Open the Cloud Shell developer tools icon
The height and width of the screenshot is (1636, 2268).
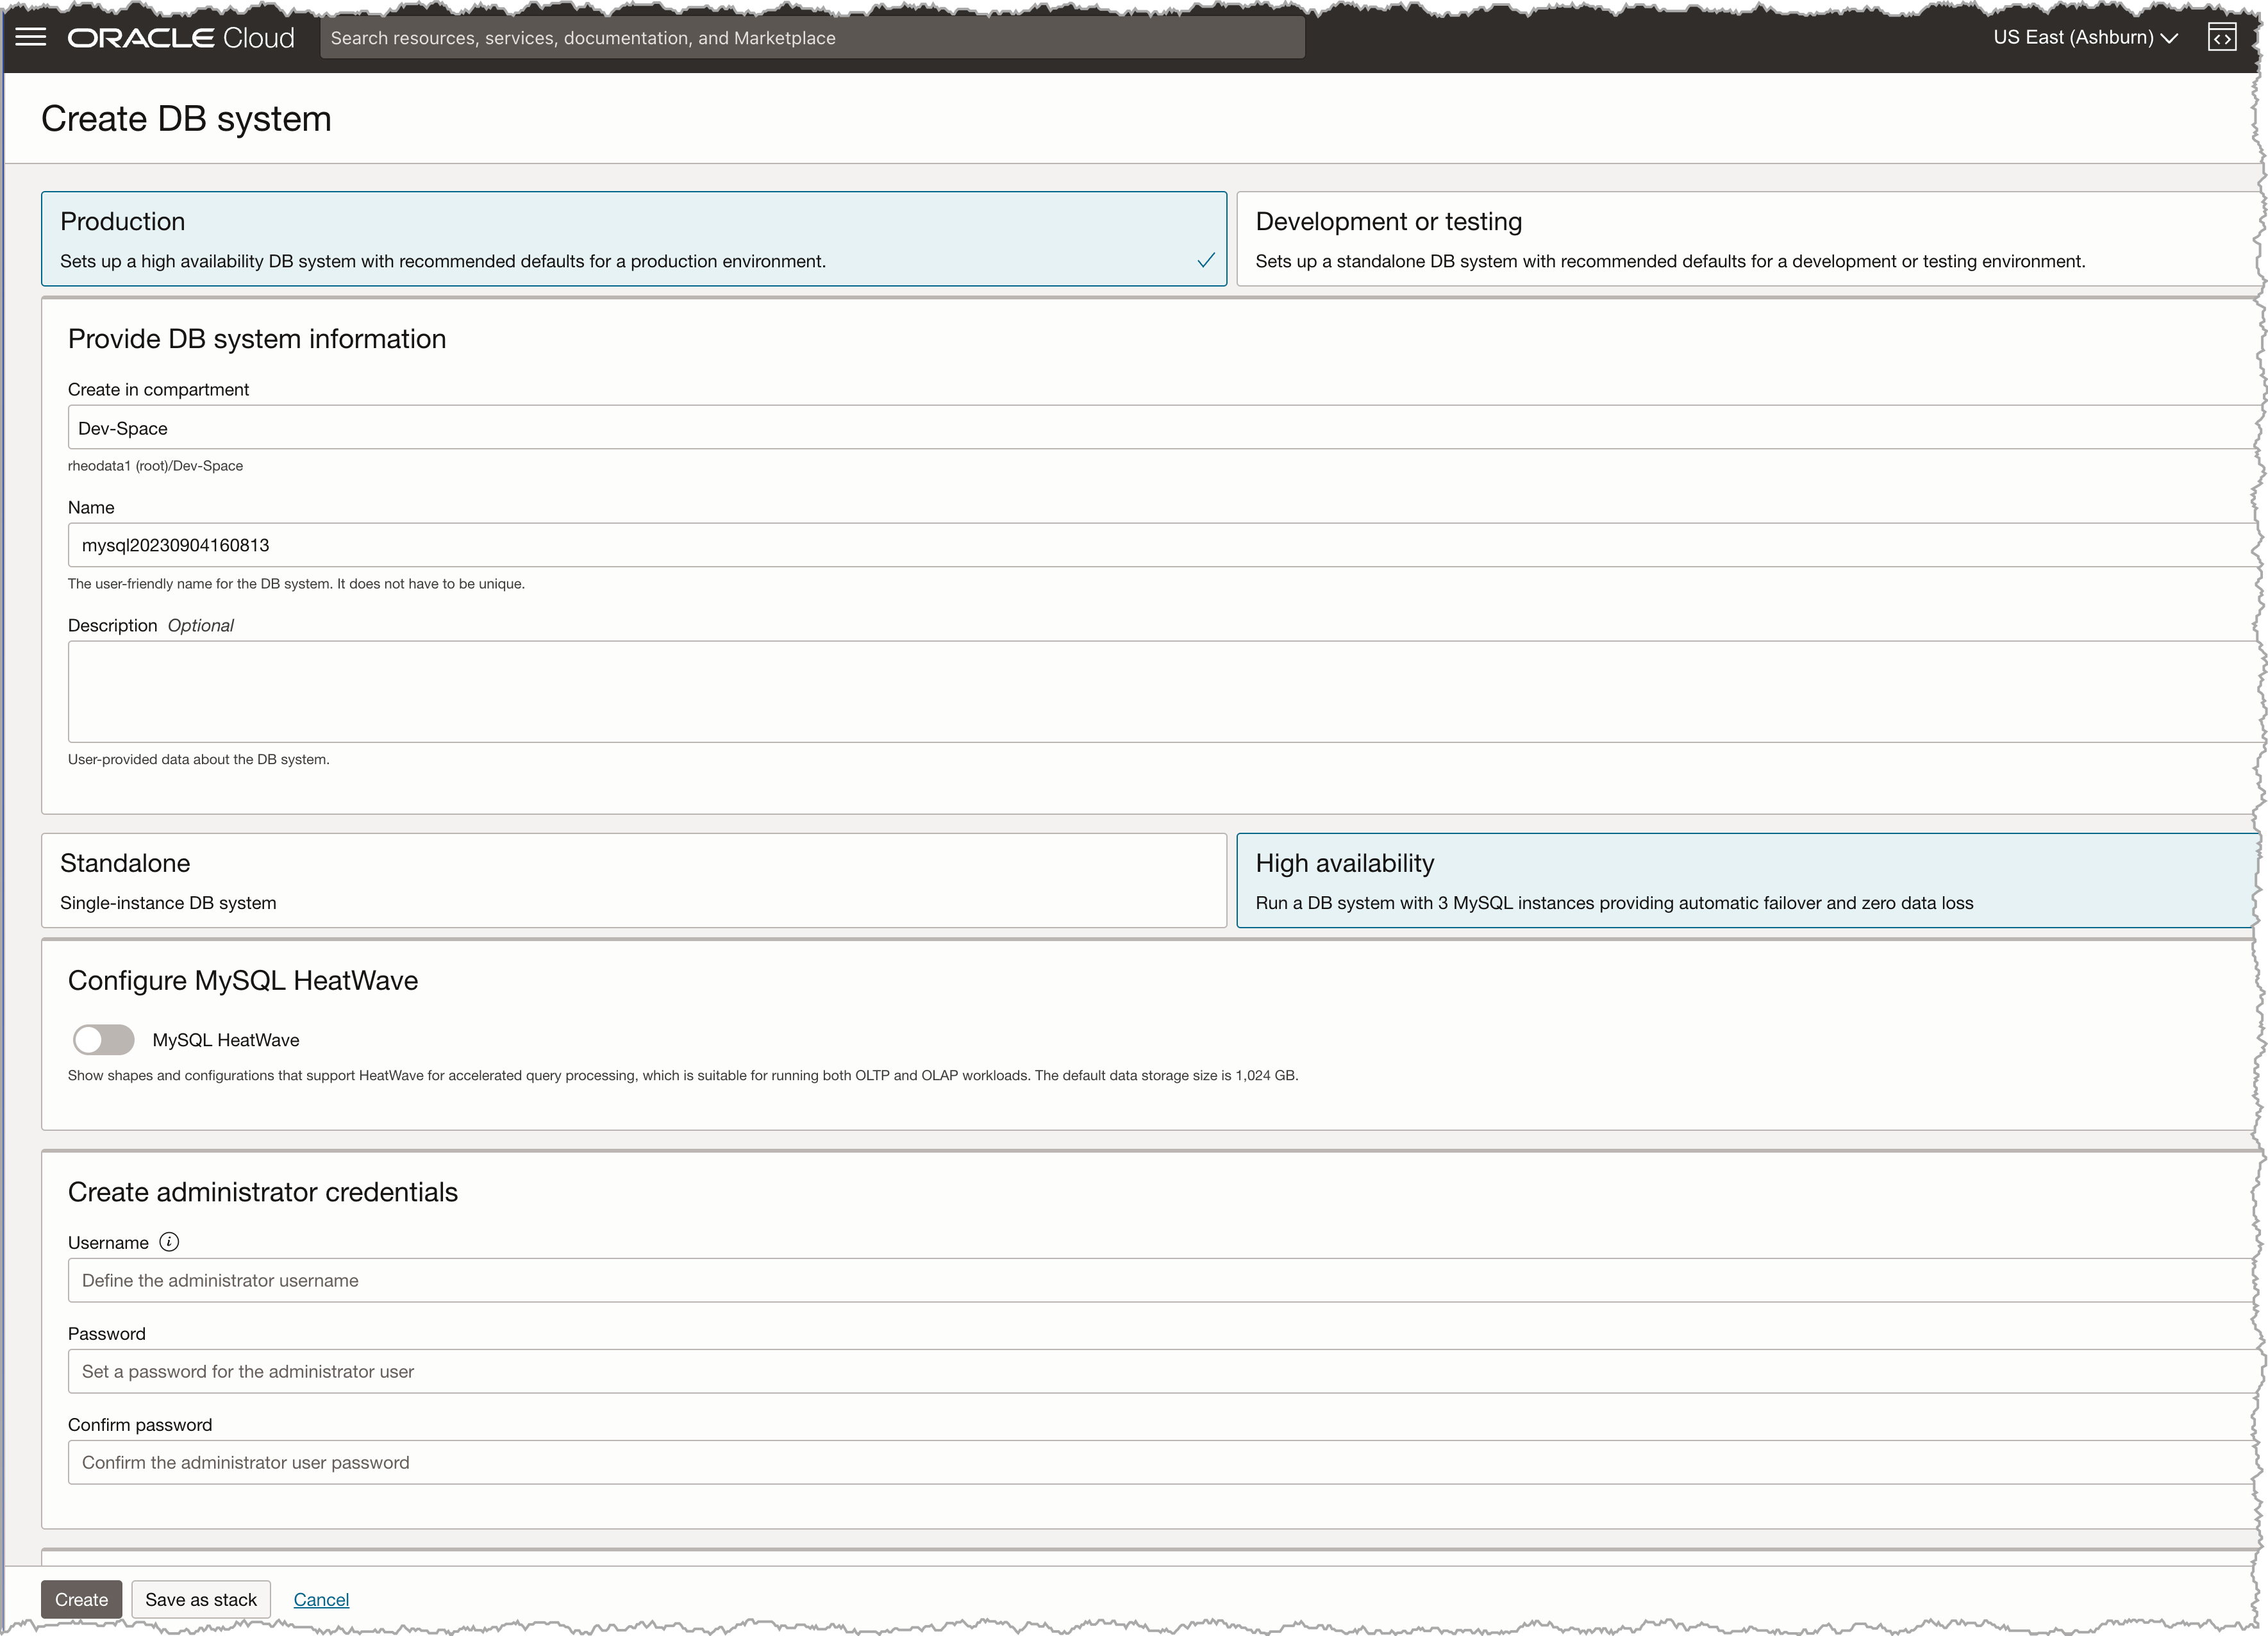pos(2221,38)
